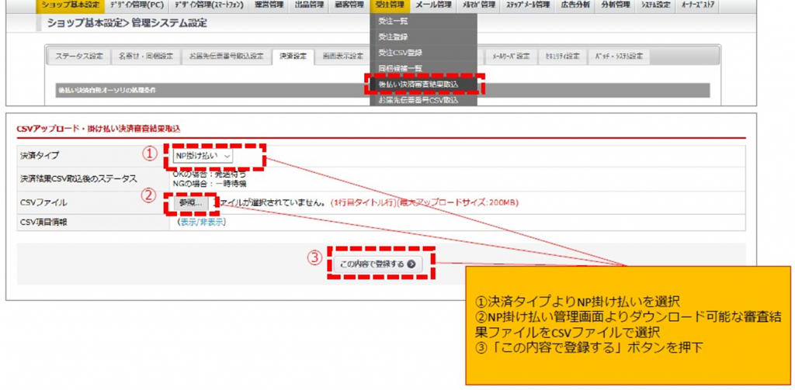Open the ショップ基本設定 menu
Screen dimensions: 795x390
[x=71, y=5]
